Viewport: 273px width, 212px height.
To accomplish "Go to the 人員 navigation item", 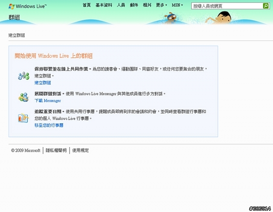I will (x=121, y=5).
